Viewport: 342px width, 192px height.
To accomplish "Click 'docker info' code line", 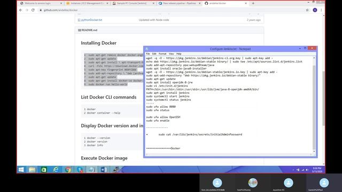I will [95, 145].
